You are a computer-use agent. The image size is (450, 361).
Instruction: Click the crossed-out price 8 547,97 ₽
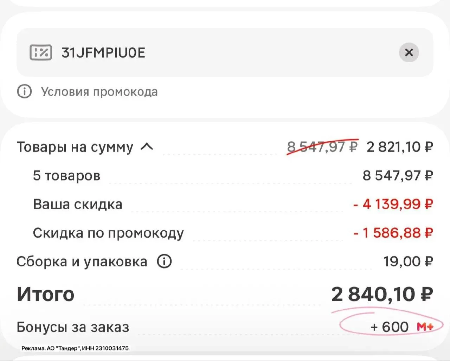point(322,147)
